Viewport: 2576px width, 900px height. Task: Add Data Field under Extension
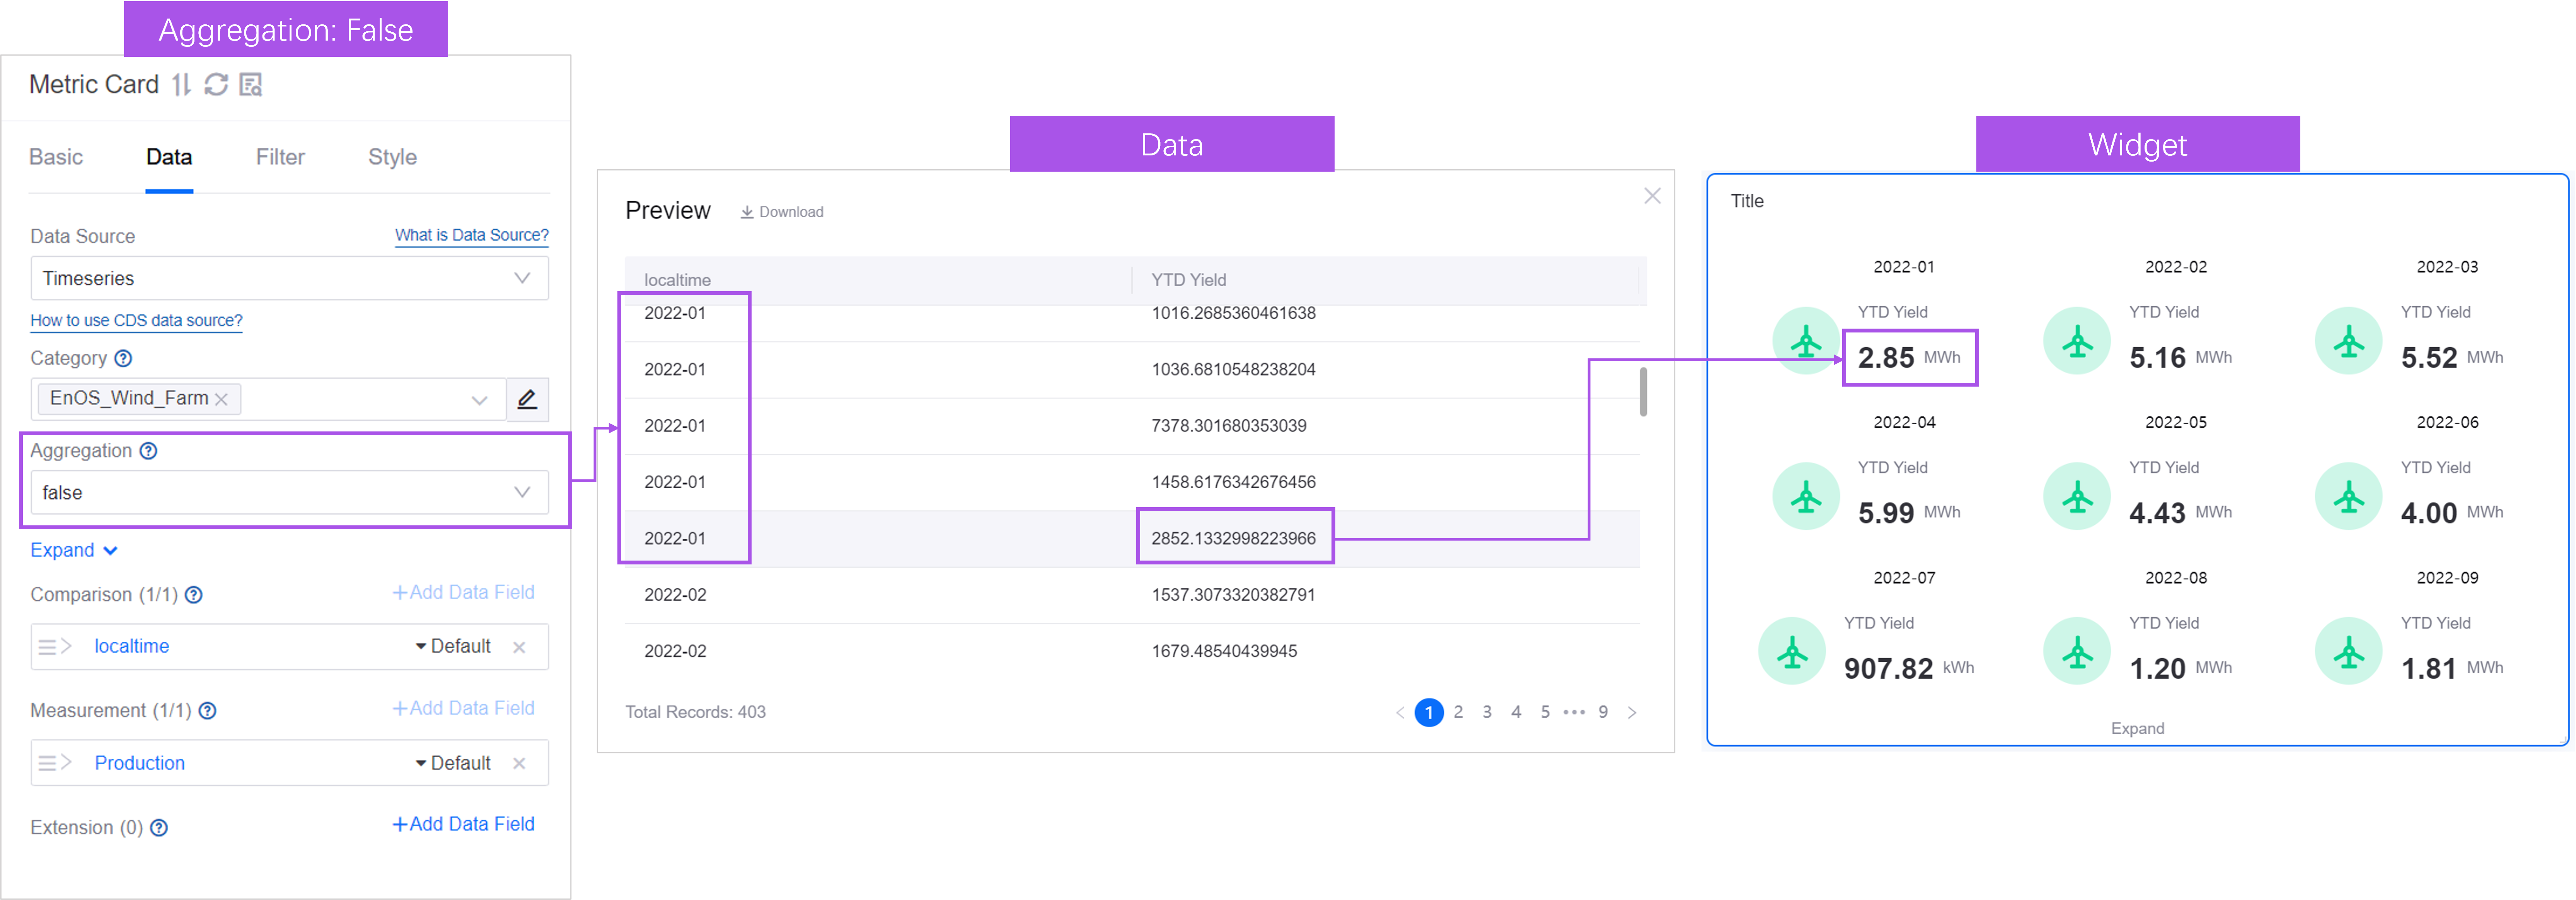(463, 824)
